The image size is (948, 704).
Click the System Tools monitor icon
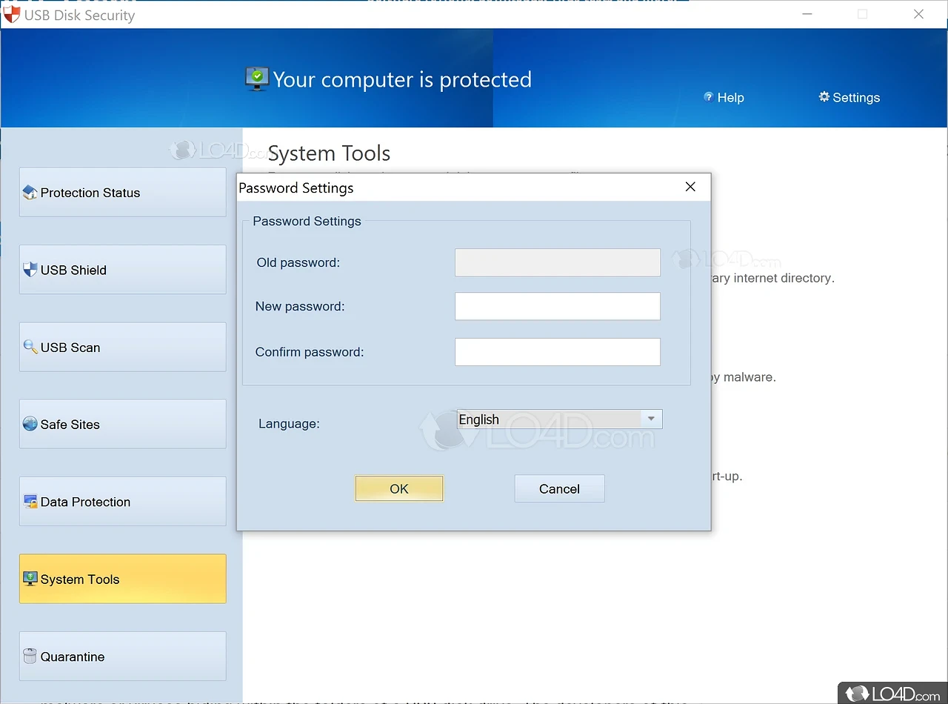pos(30,579)
